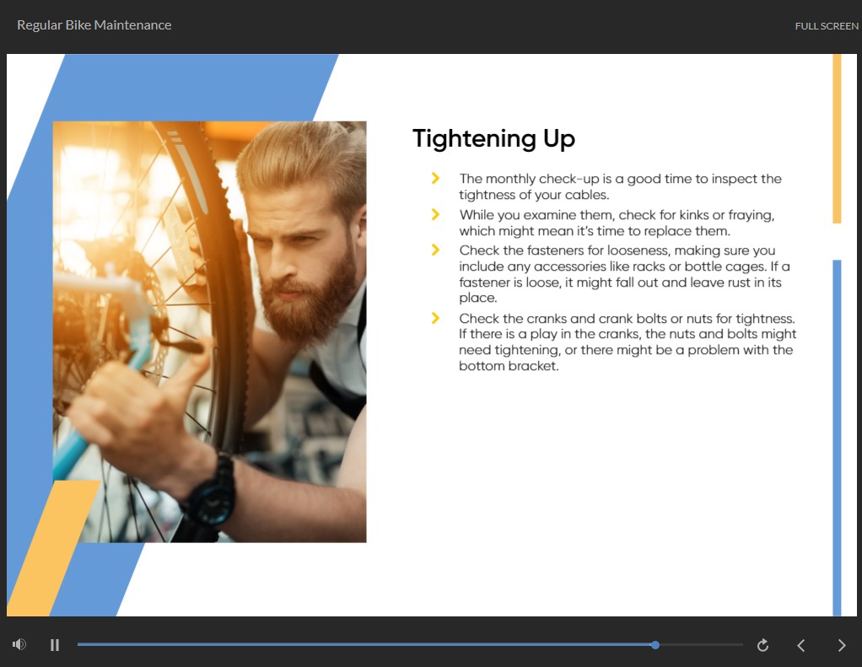Click the yellow chevron beside Check the fasteners
This screenshot has height=667, width=862.
click(435, 250)
